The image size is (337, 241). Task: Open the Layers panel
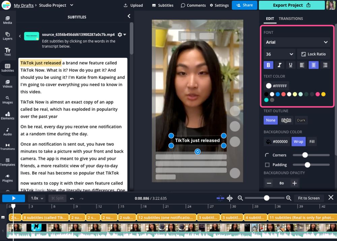pos(7,36)
